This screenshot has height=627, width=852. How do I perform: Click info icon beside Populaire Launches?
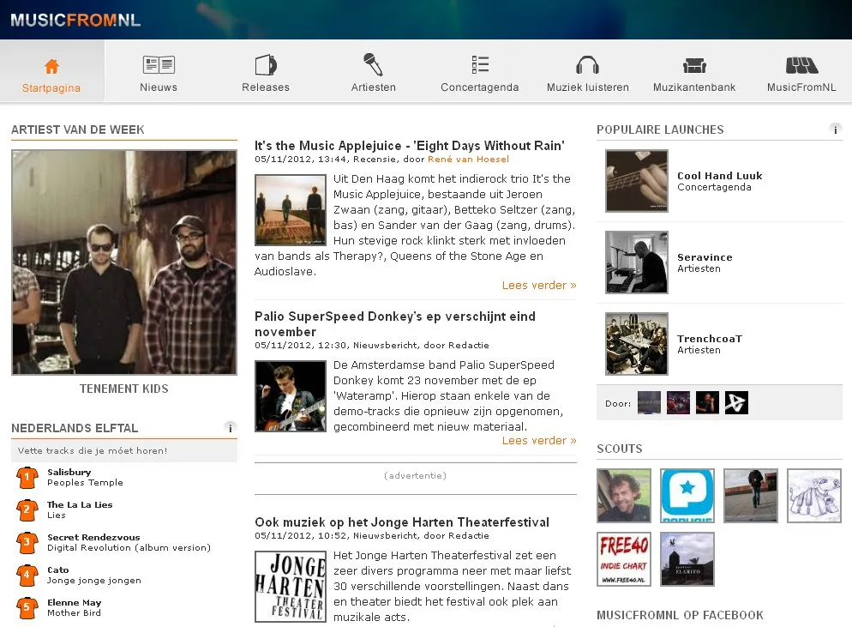pyautogui.click(x=835, y=130)
